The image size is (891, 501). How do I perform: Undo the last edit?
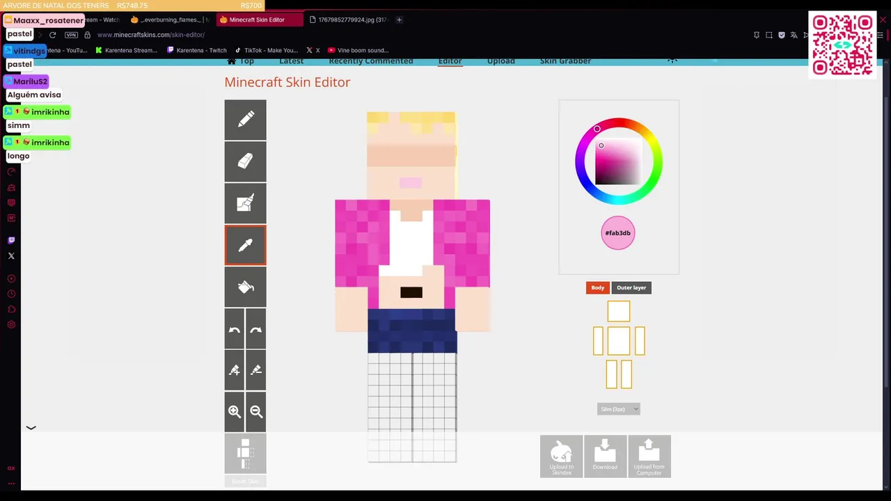point(235,328)
